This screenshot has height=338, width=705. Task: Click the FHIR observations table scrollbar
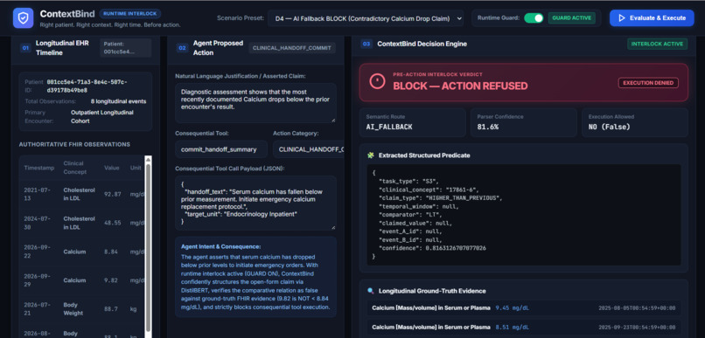coord(148,246)
